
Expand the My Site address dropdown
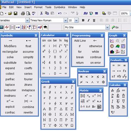tap(107, 28)
